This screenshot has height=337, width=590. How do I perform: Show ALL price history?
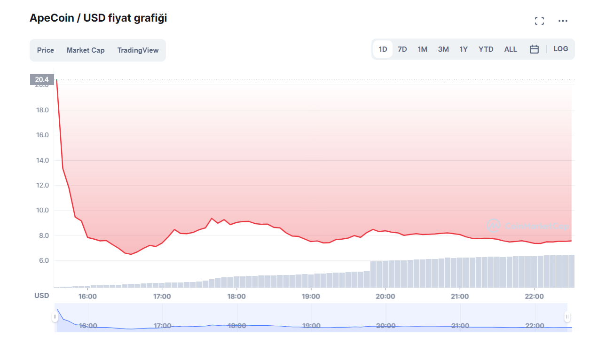(x=511, y=49)
